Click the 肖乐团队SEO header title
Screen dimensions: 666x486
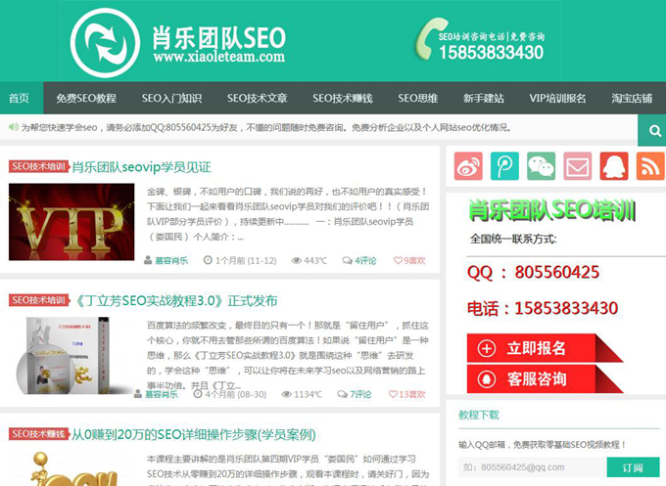pyautogui.click(x=219, y=37)
